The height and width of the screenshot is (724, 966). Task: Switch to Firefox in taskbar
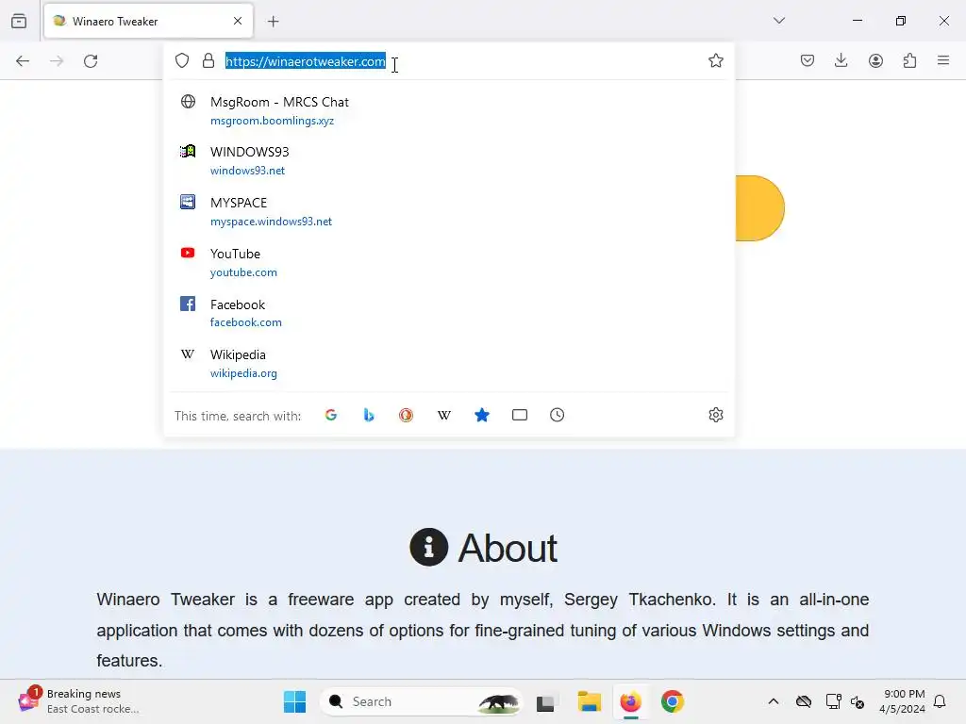(x=631, y=701)
